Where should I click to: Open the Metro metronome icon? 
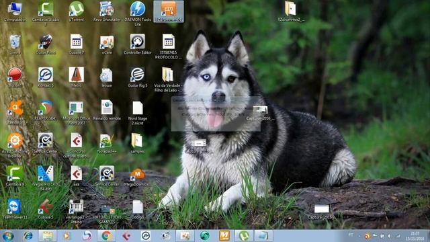click(76, 77)
